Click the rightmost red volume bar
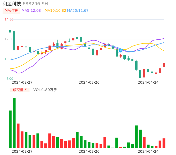The width and height of the screenshot is (176, 155). coord(164,143)
